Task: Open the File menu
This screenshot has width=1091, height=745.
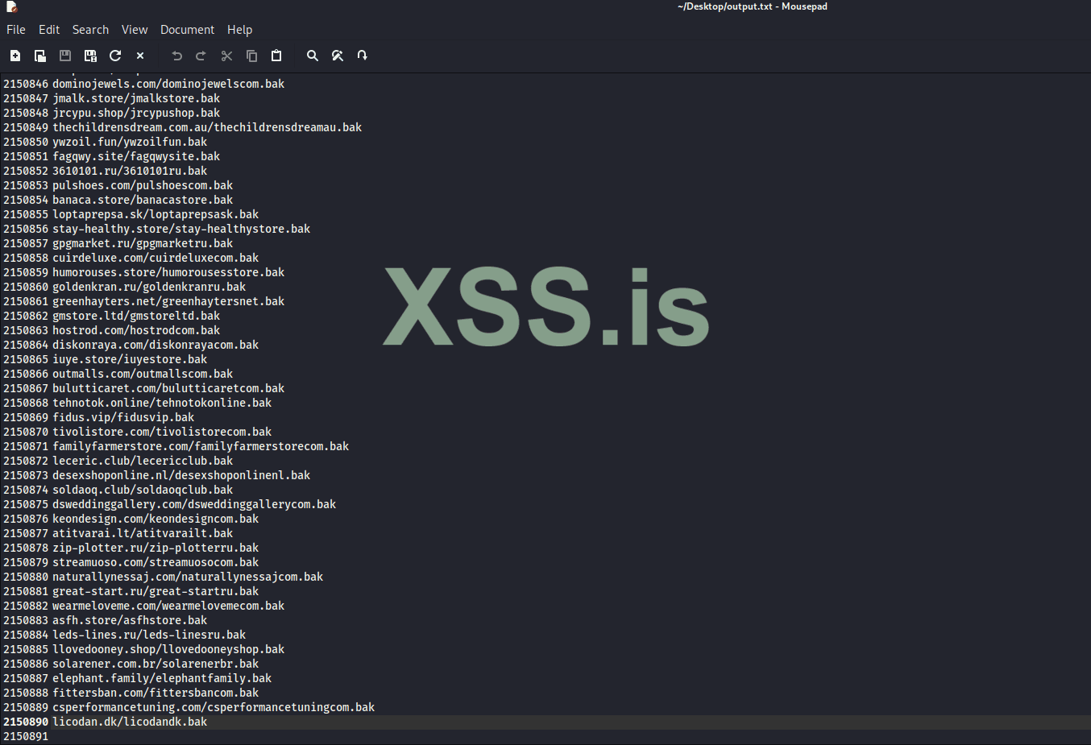Action: click(16, 30)
